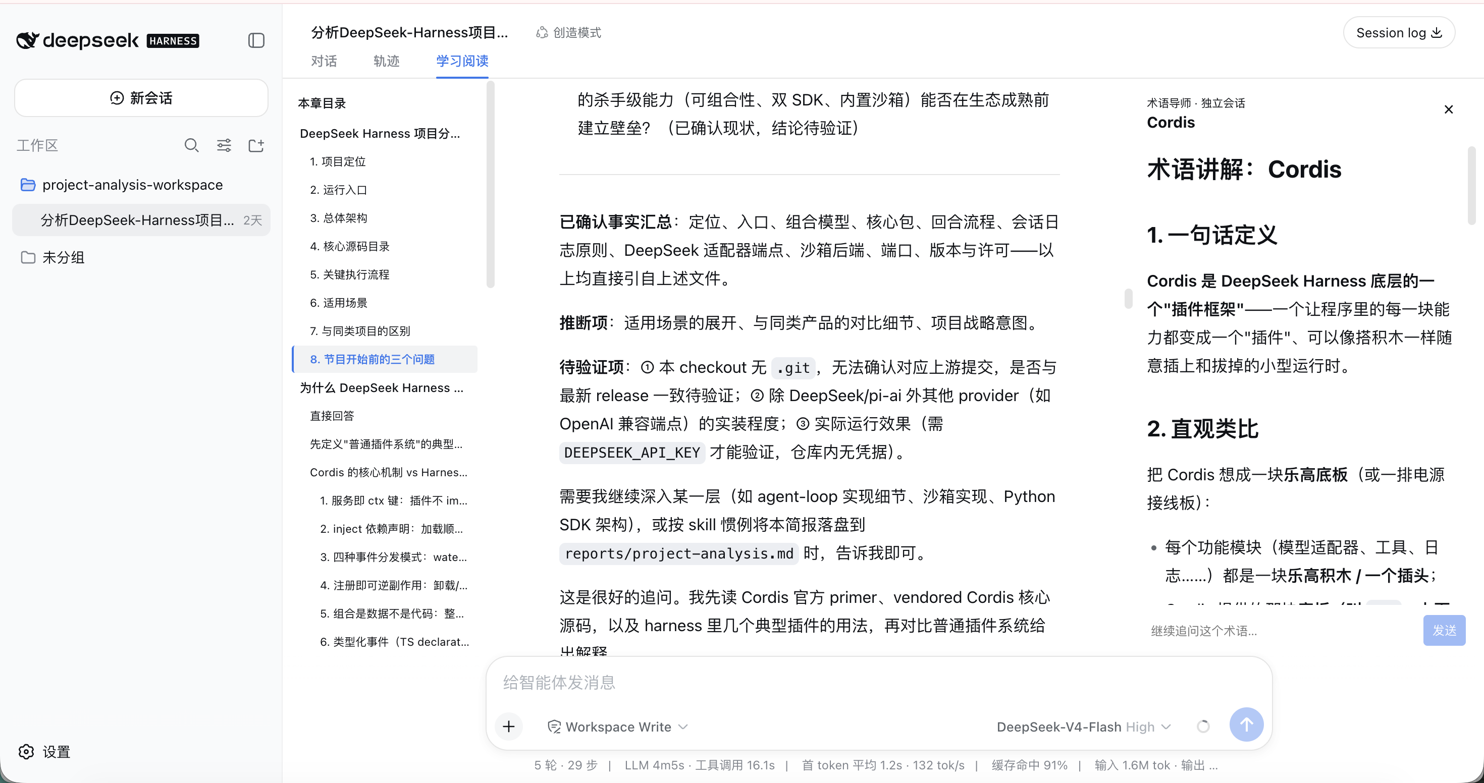Download the Session log
Image resolution: width=1484 pixels, height=783 pixels.
click(1399, 33)
